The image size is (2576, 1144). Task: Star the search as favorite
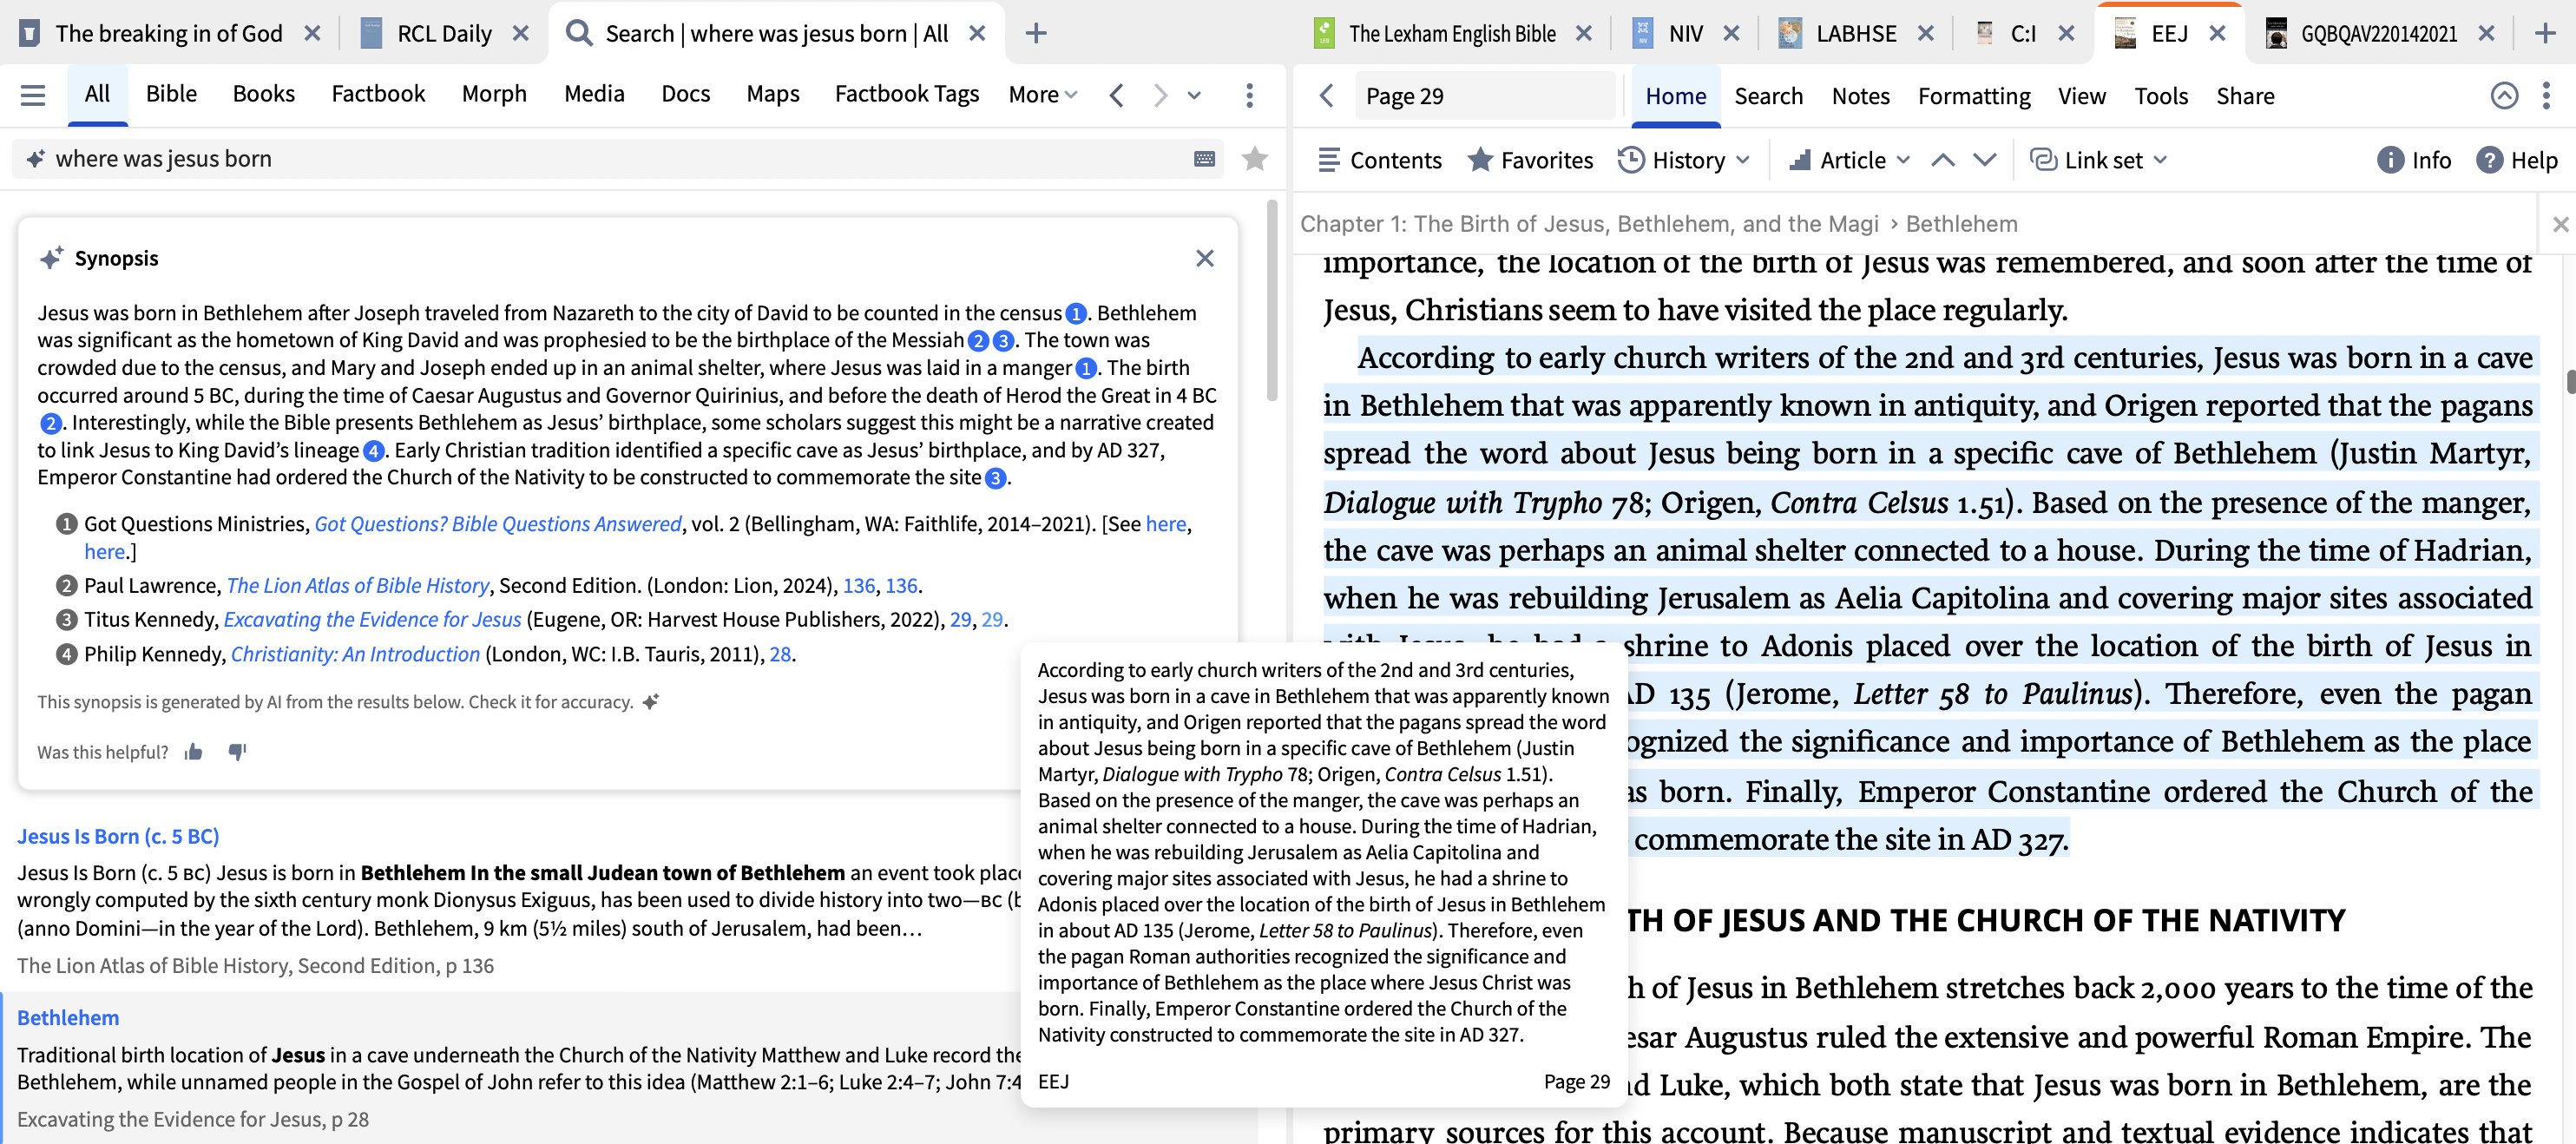[x=1254, y=159]
